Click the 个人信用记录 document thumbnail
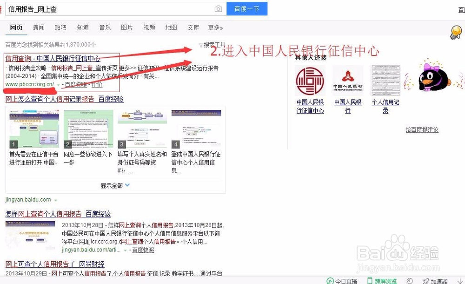Viewport: 465px width, 284px height. (x=385, y=80)
